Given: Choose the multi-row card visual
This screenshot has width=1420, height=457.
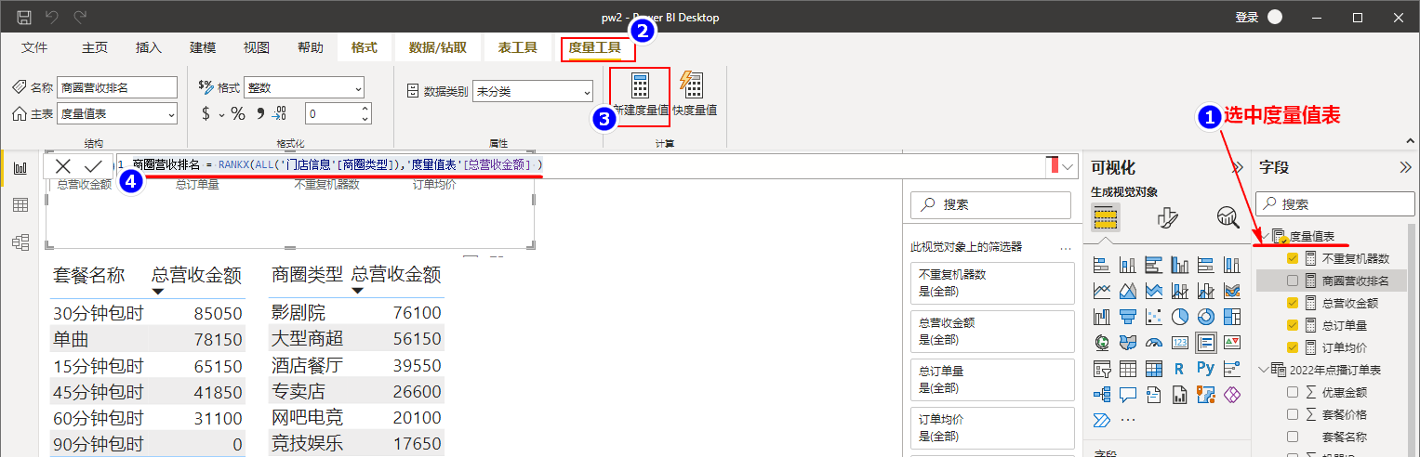Looking at the screenshot, I should (x=1206, y=343).
